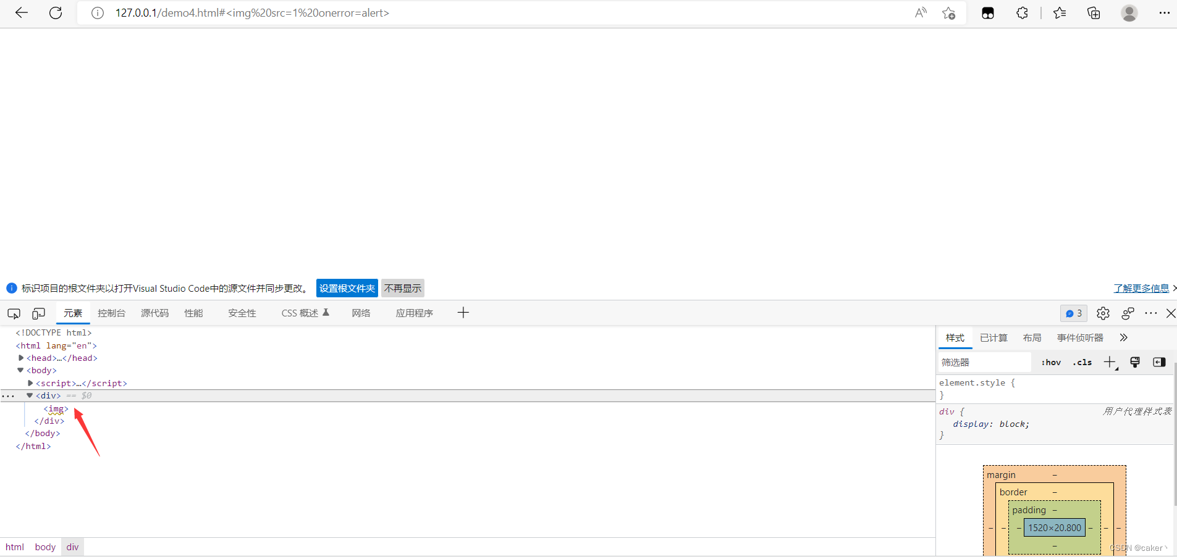Open the 性能 tab

(x=193, y=313)
